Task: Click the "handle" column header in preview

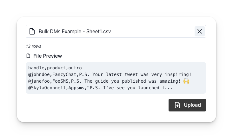Action: point(36,68)
